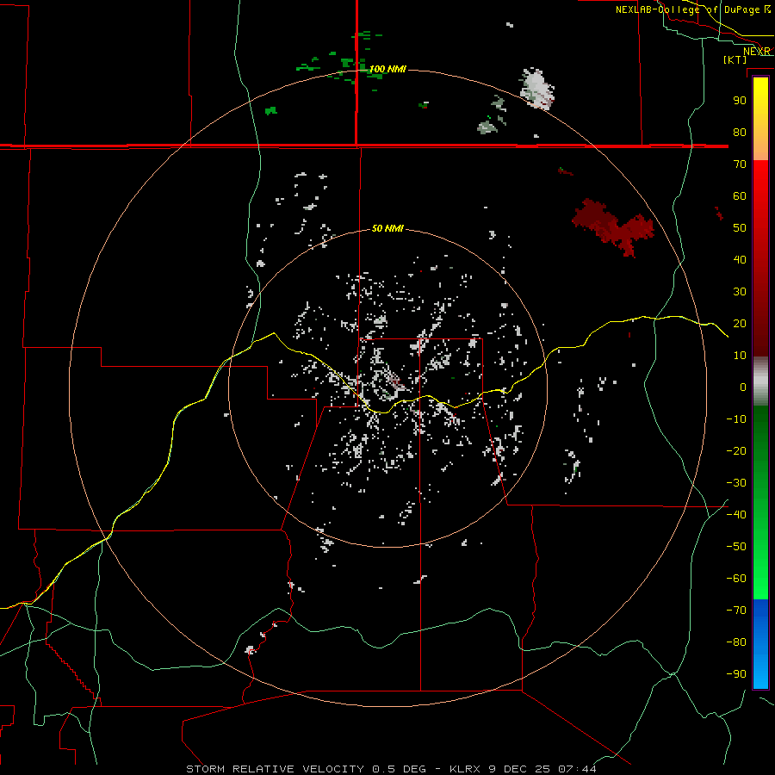The width and height of the screenshot is (775, 775).
Task: Select the 70 label on velocity scale
Action: coord(740,164)
